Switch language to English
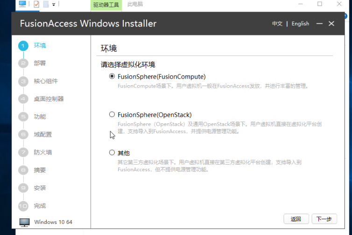This screenshot has width=352, height=235. 300,24
